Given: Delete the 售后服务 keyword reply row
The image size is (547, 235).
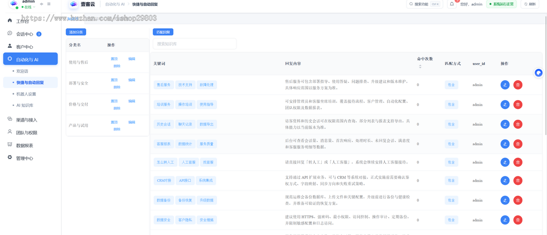Looking at the screenshot, I should point(518,85).
